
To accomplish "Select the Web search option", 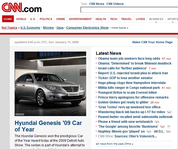I will tap(84, 4).
